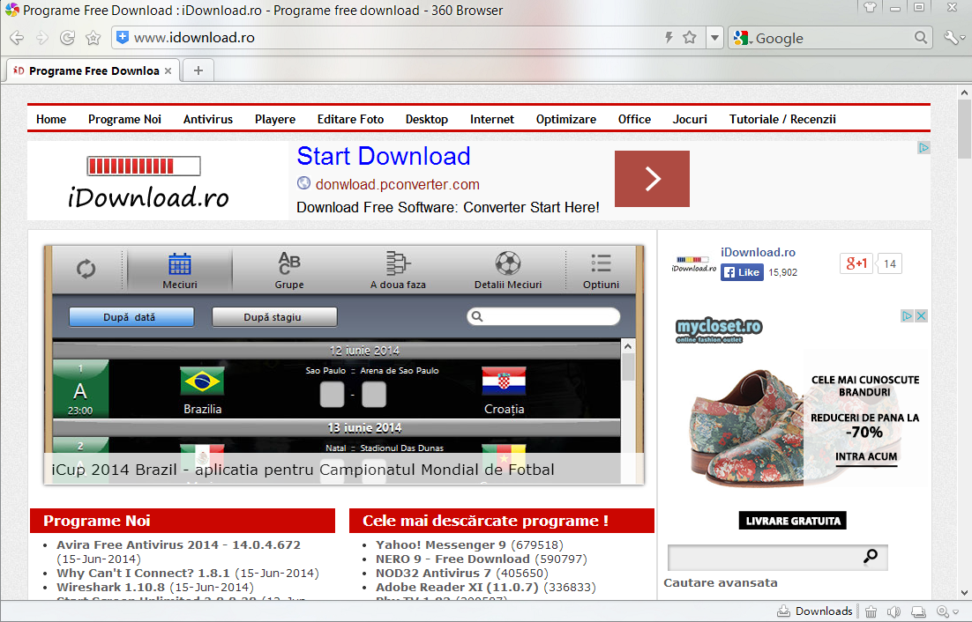
Task: Open the Google search engine selector
Action: (743, 39)
